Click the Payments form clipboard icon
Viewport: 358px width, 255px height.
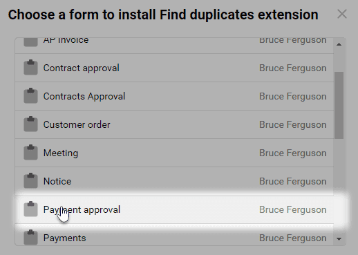pyautogui.click(x=30, y=238)
